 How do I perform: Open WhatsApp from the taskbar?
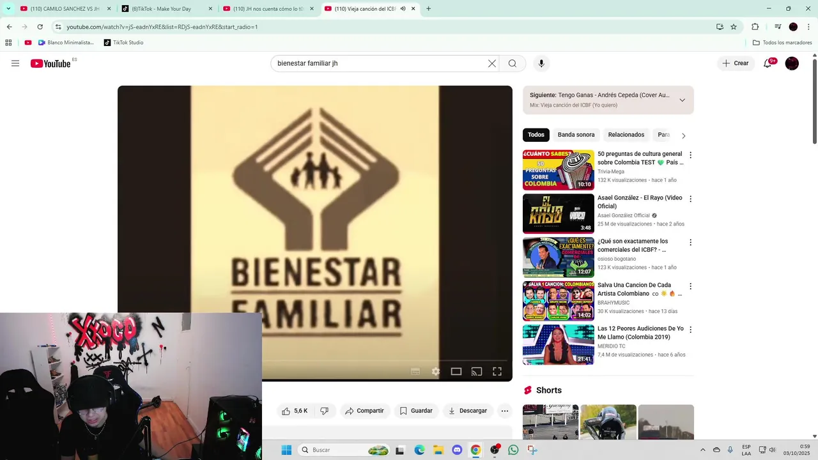tap(513, 450)
